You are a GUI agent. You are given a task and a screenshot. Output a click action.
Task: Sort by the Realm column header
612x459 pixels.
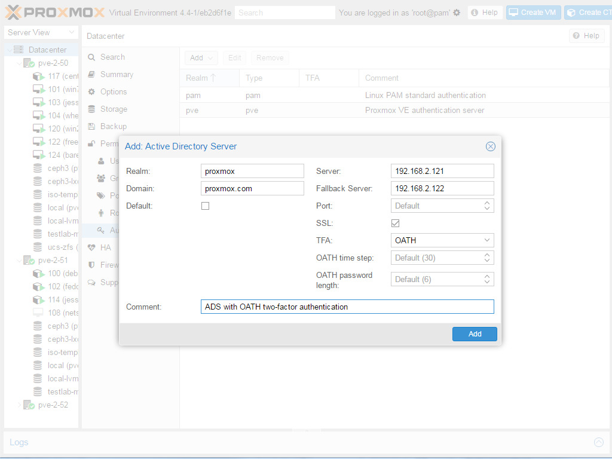[x=210, y=78]
